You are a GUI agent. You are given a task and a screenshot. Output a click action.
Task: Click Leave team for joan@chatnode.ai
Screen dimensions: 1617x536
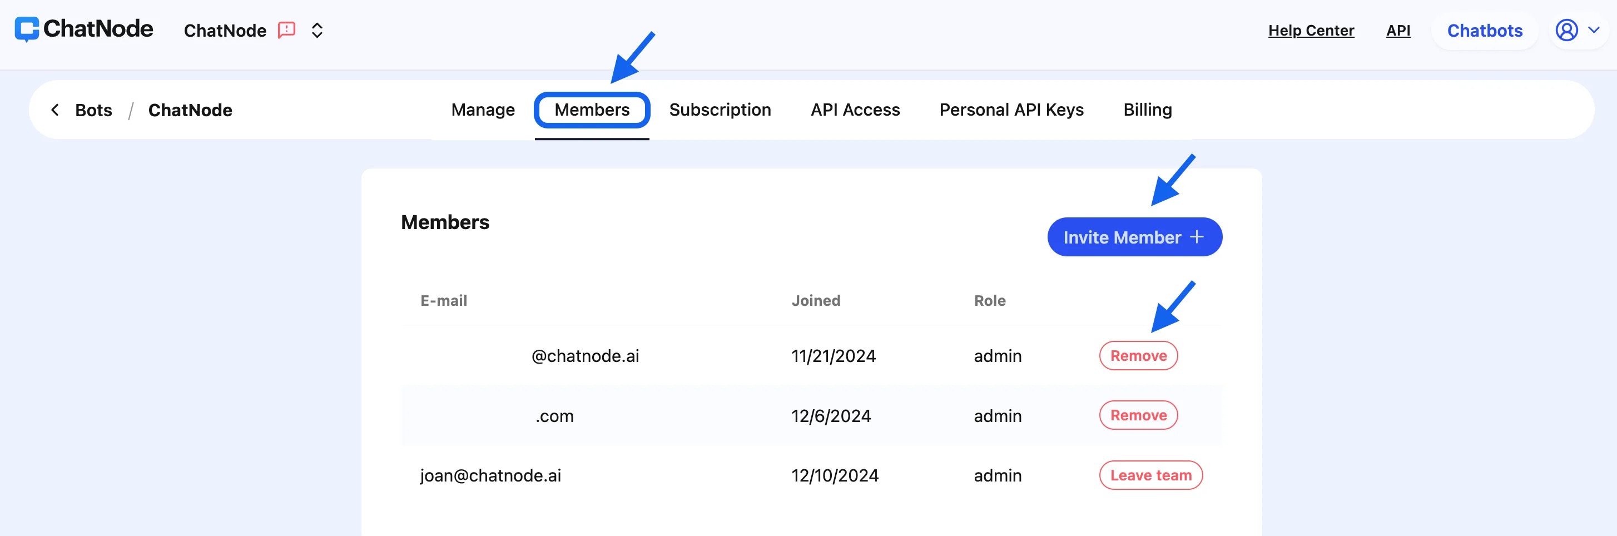click(x=1150, y=475)
